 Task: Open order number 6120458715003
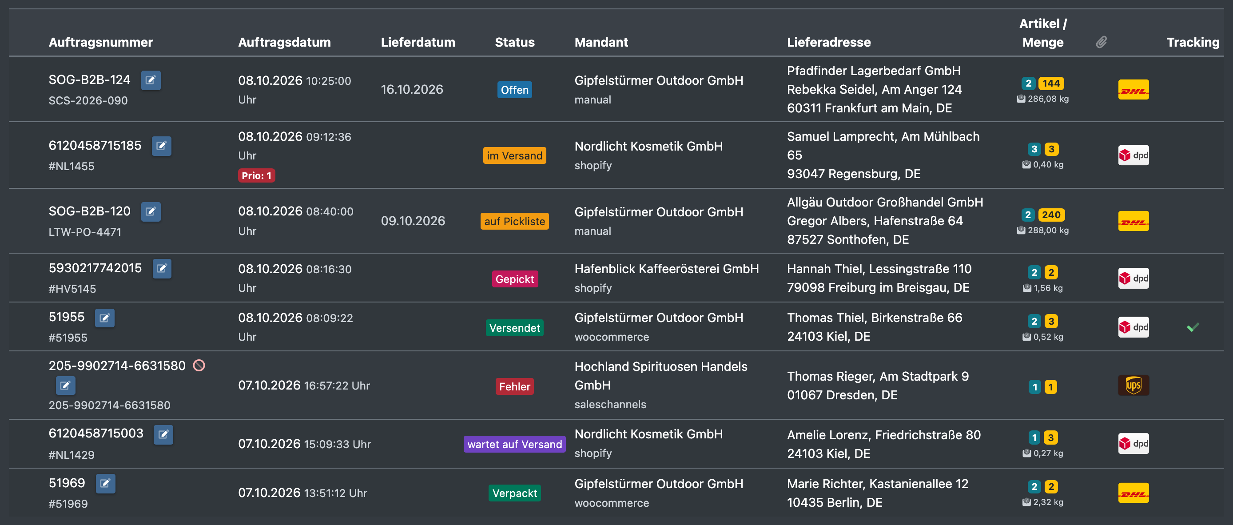pos(96,433)
